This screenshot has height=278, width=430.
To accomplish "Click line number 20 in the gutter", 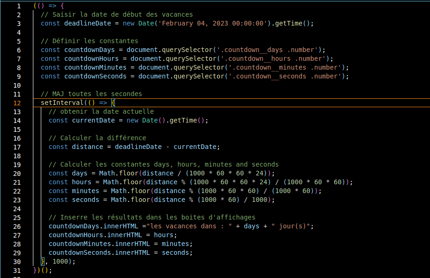I will 18,173.
